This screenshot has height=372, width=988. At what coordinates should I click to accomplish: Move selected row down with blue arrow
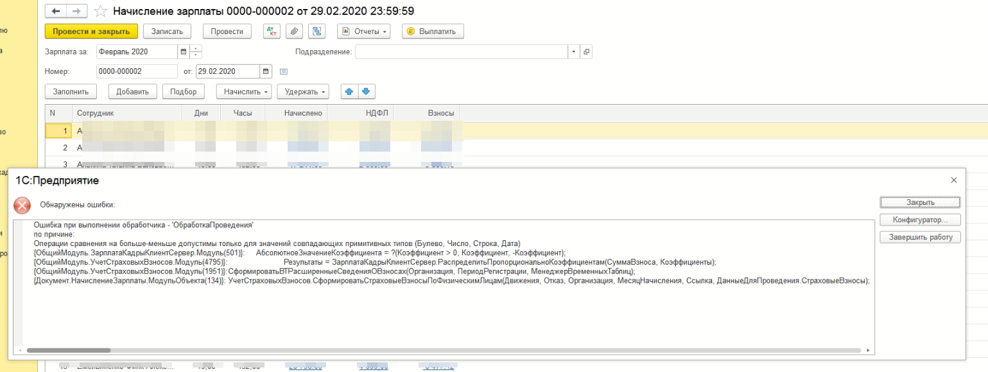[366, 91]
